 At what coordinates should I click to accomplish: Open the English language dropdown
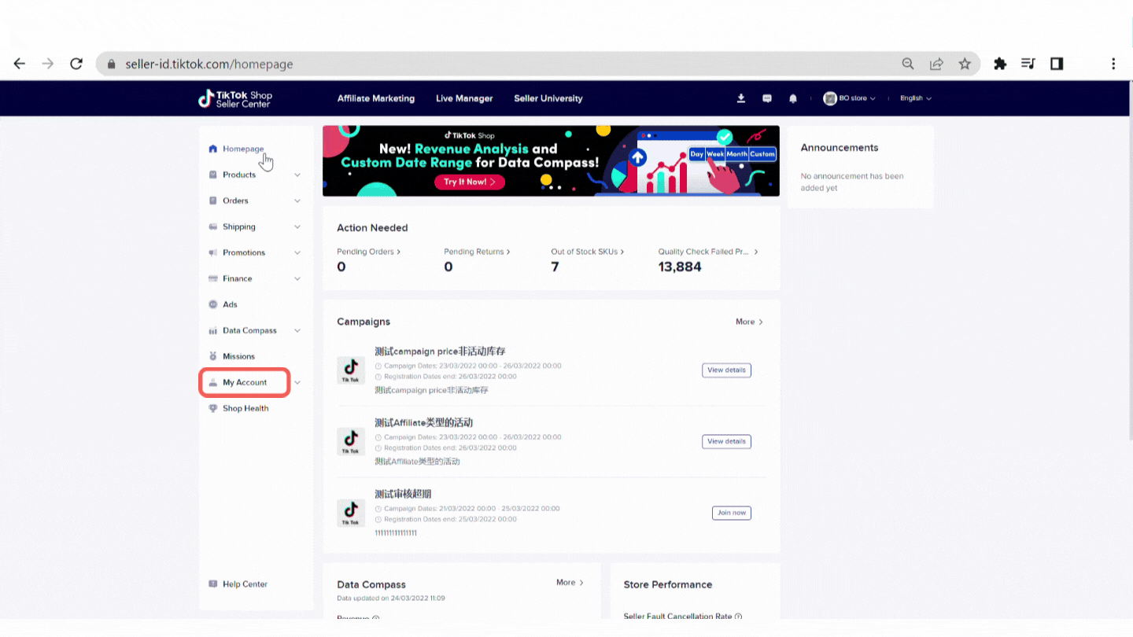click(915, 98)
